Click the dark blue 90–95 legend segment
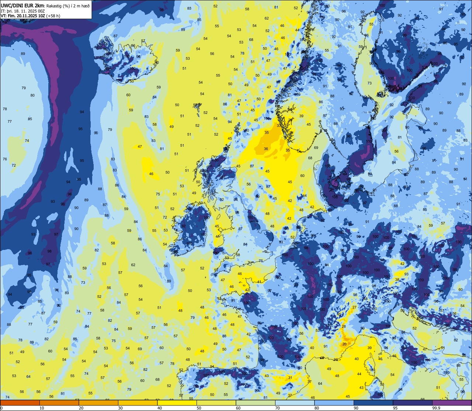The image size is (472, 411). (373, 403)
